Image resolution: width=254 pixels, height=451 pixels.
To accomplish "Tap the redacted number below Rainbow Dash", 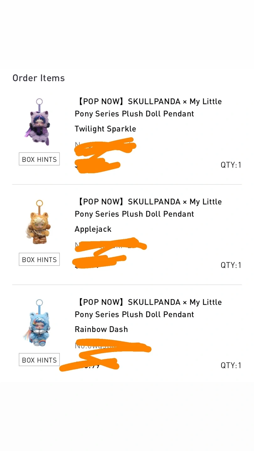I will [113, 346].
